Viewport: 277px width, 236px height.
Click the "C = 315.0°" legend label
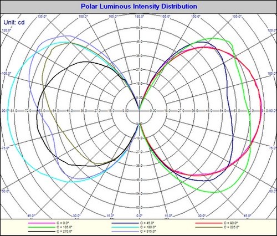[x=148, y=231]
